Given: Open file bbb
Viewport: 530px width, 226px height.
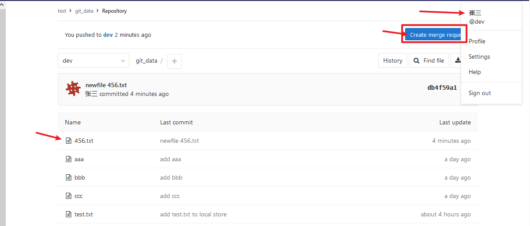Looking at the screenshot, I should pyautogui.click(x=79, y=177).
